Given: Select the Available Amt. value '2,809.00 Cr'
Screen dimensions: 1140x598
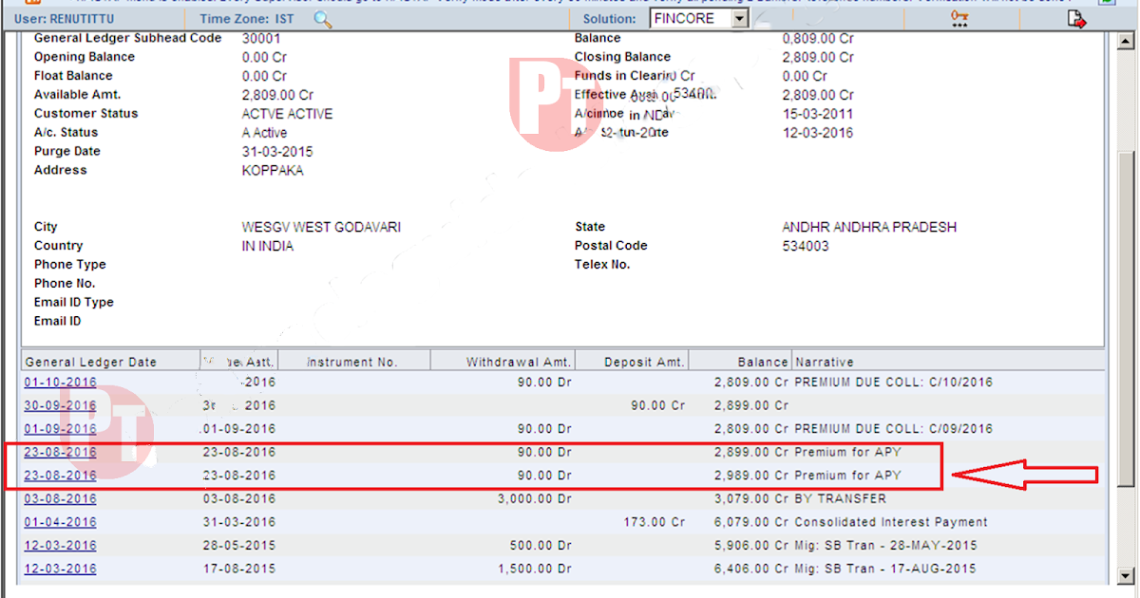Looking at the screenshot, I should point(278,95).
